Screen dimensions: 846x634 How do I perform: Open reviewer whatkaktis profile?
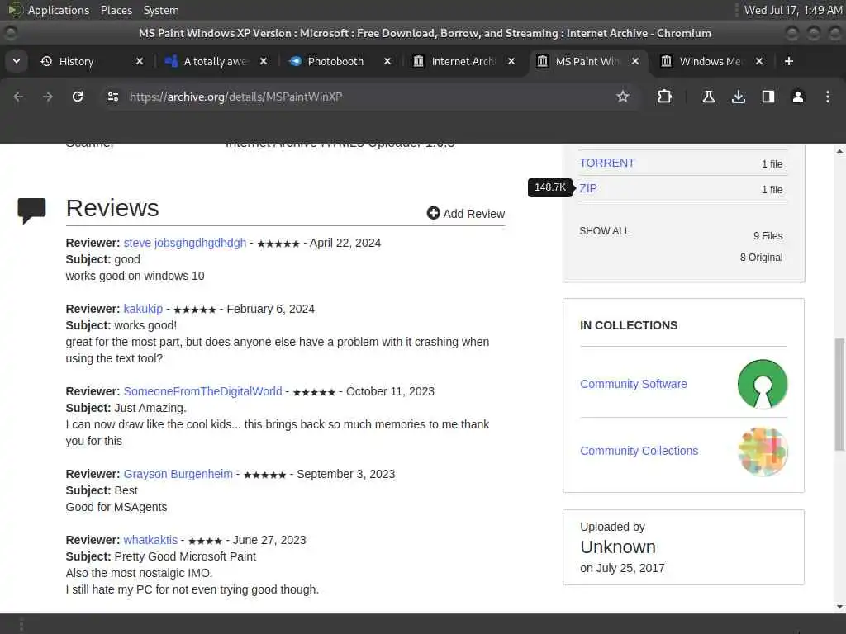coord(150,540)
